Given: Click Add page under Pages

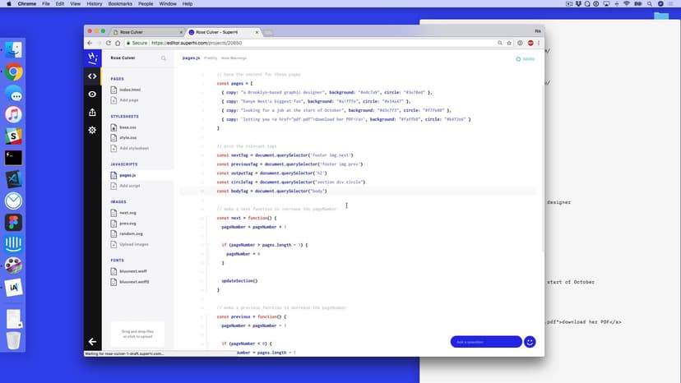Looking at the screenshot, I should click(x=129, y=100).
